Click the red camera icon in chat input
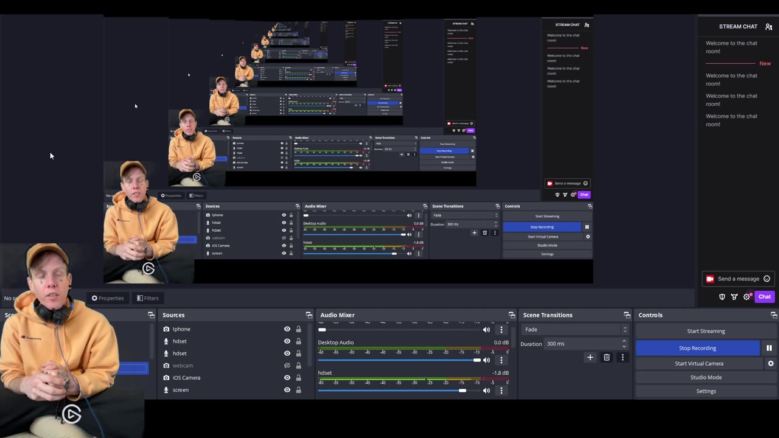Image resolution: width=779 pixels, height=438 pixels. tap(710, 279)
